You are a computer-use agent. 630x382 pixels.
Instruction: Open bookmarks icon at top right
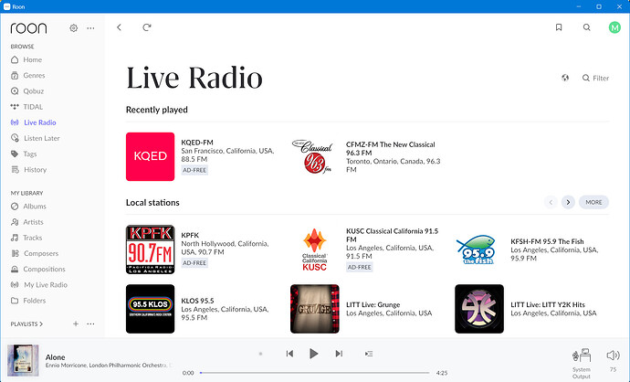click(x=559, y=27)
